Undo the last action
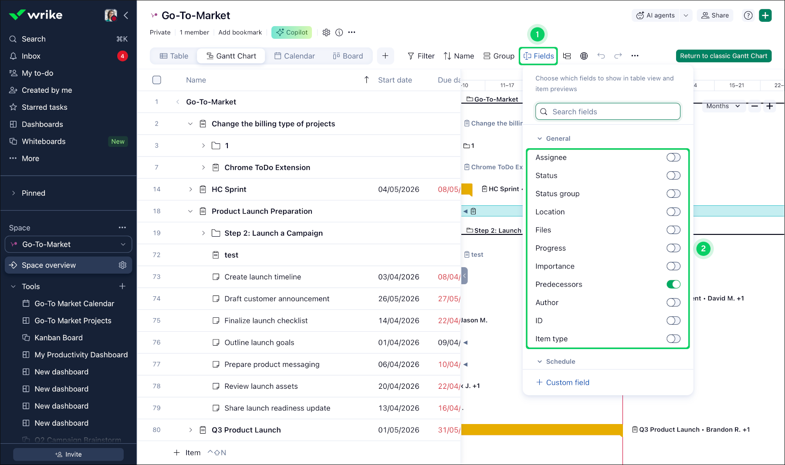This screenshot has height=465, width=785. (601, 56)
